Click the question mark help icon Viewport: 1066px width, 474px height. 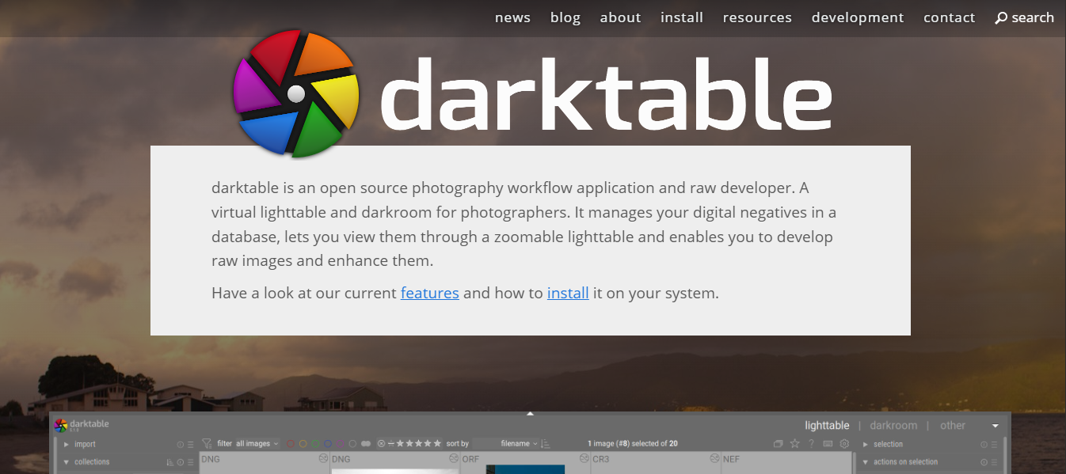tap(811, 444)
